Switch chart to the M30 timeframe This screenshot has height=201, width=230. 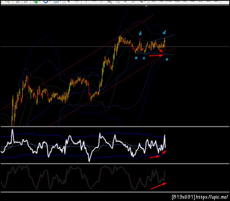pyautogui.click(x=177, y=1)
